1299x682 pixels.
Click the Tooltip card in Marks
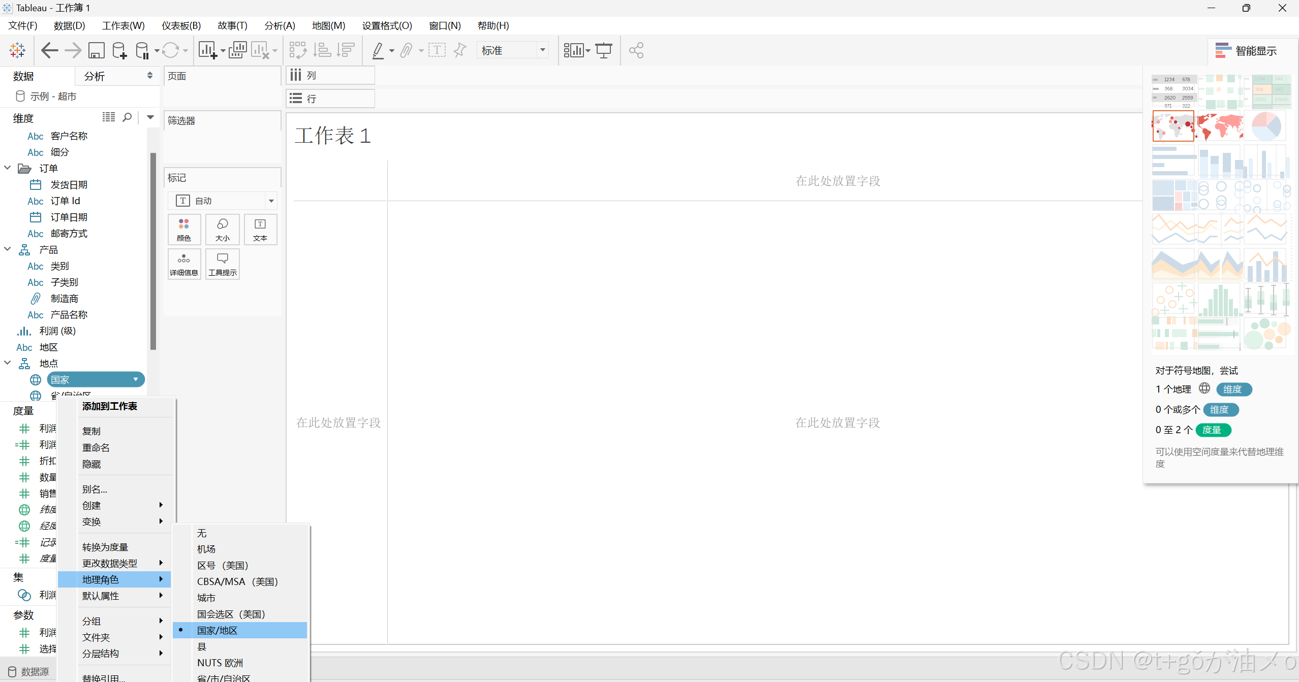tap(223, 264)
